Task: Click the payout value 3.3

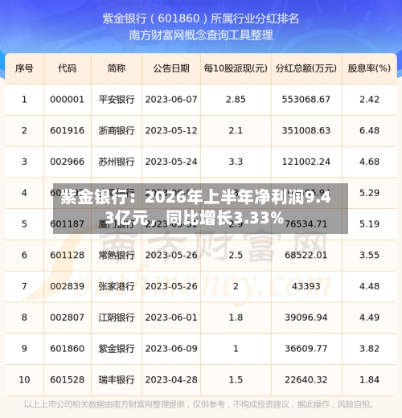Action: pos(236,162)
